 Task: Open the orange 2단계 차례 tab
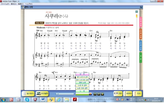coord(141,34)
